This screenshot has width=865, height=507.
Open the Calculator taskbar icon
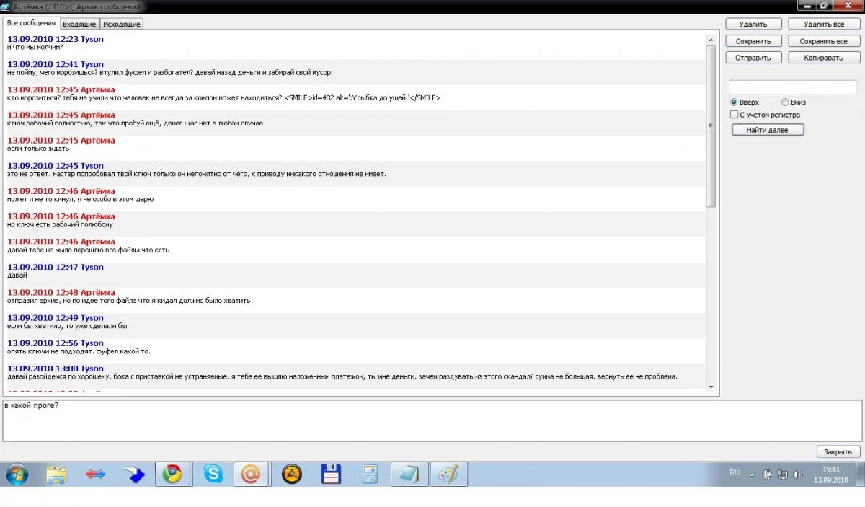(x=370, y=475)
